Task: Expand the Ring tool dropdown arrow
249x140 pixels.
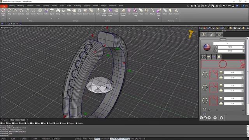Action: pyautogui.click(x=9, y=18)
